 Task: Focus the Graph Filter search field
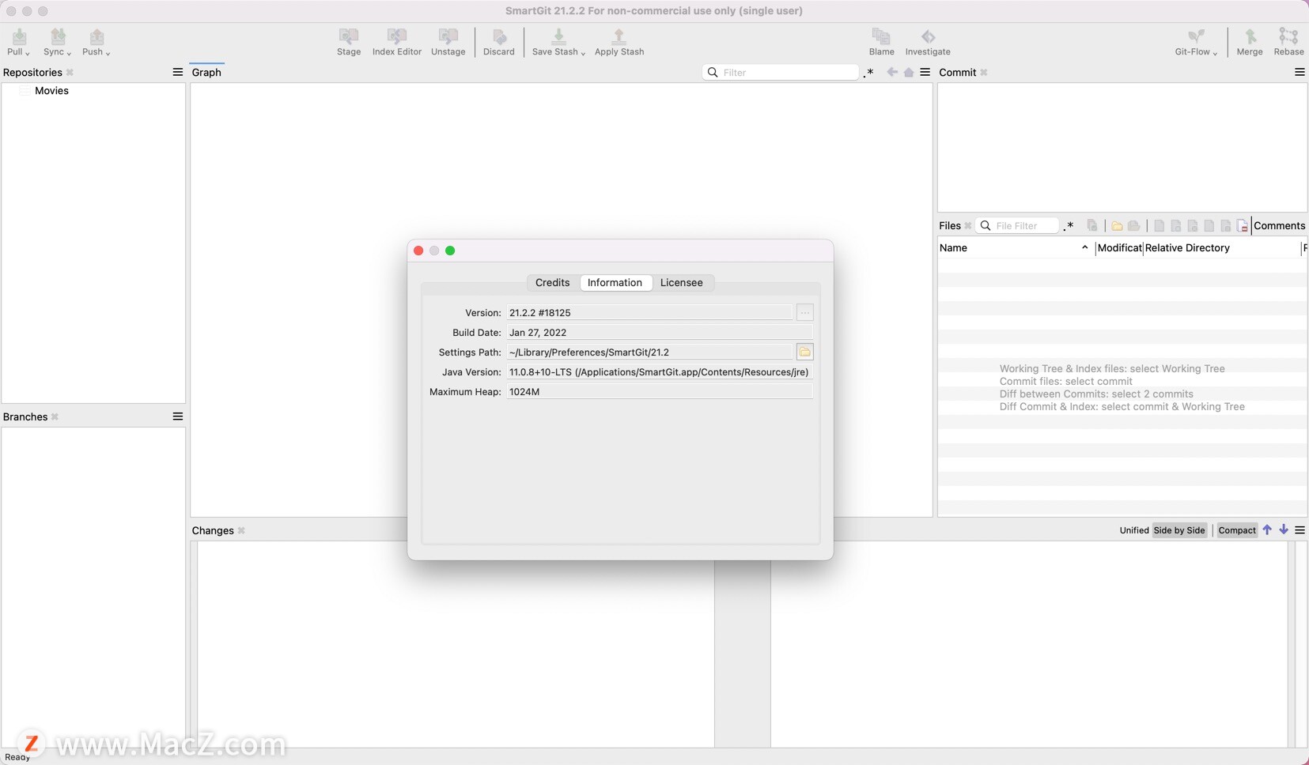780,72
